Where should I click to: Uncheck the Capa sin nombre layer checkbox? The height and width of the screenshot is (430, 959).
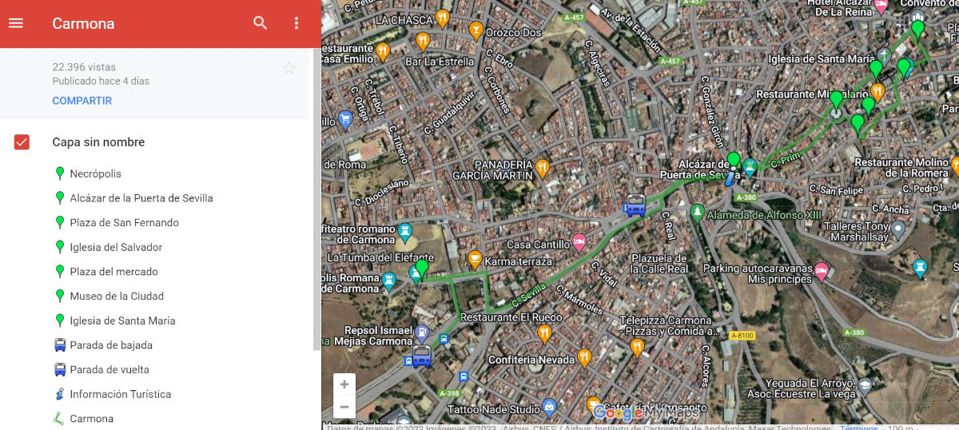22,142
